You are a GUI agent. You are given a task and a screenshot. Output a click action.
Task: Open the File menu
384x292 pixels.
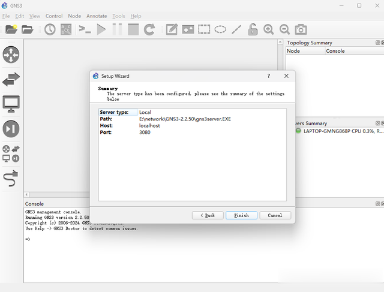coord(6,16)
